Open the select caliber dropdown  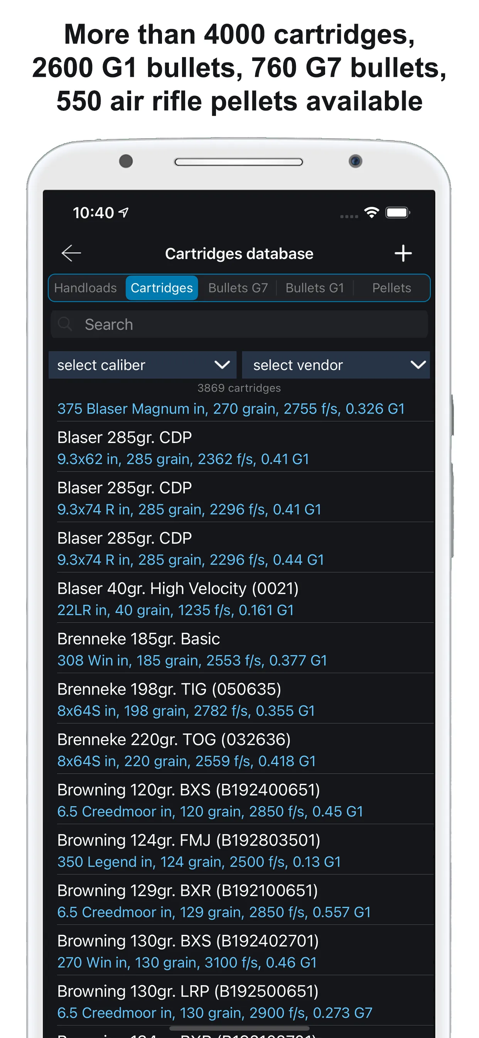[142, 365]
